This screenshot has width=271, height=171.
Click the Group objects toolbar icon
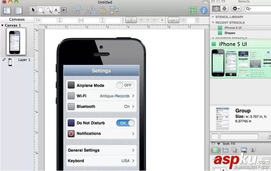click(x=114, y=10)
